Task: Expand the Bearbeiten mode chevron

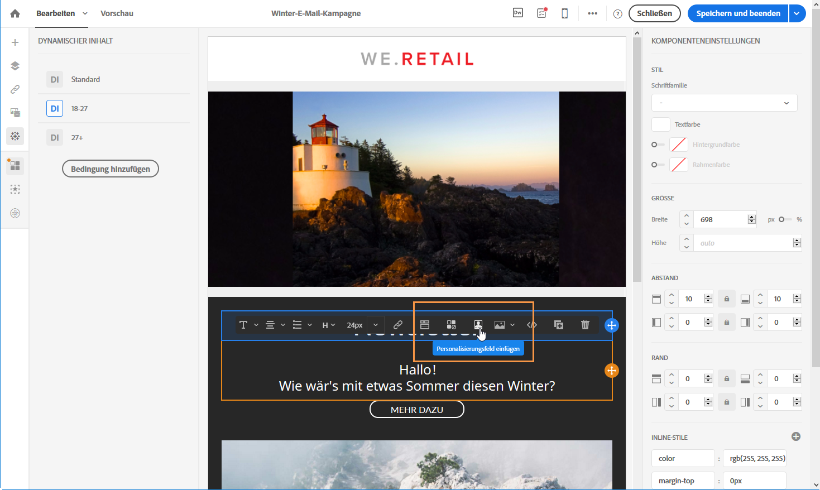Action: click(x=85, y=13)
